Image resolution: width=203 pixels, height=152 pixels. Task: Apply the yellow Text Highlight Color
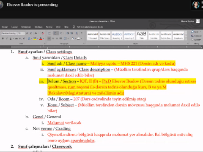[x=35, y=38]
